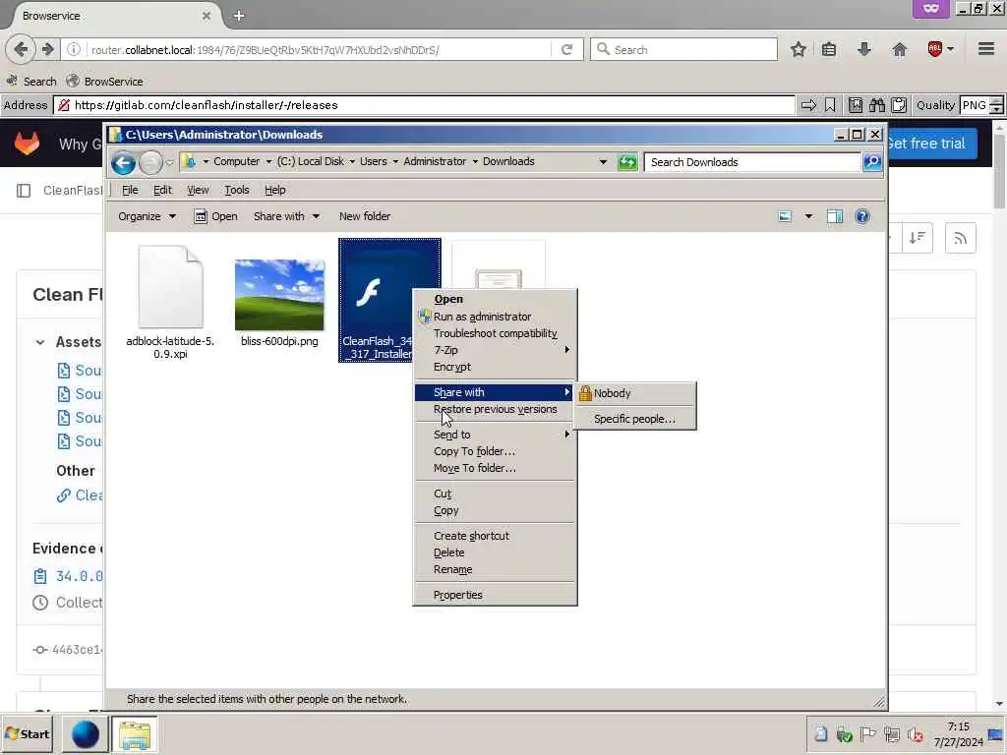Click the Explorer search magnifier button

click(872, 162)
